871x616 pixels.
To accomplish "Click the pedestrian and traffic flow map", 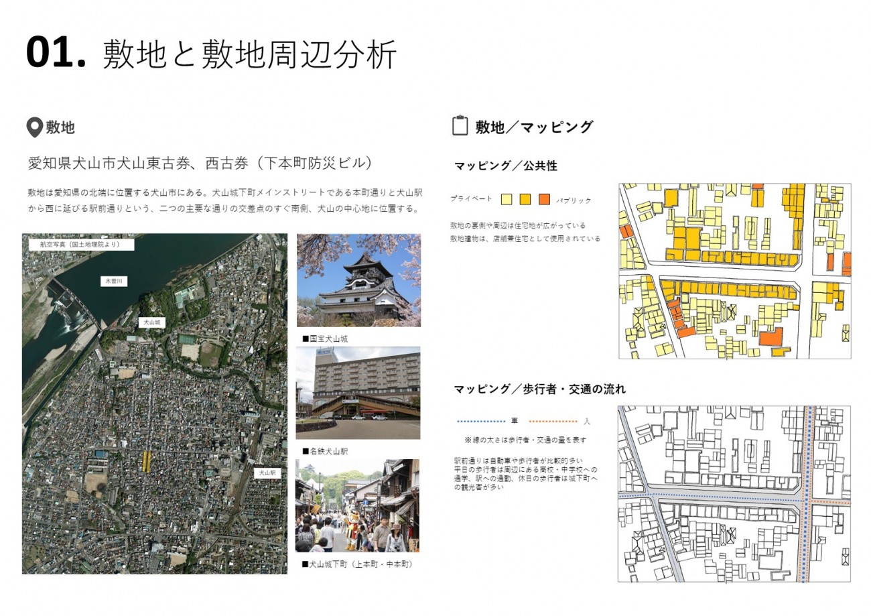I will pyautogui.click(x=734, y=493).
